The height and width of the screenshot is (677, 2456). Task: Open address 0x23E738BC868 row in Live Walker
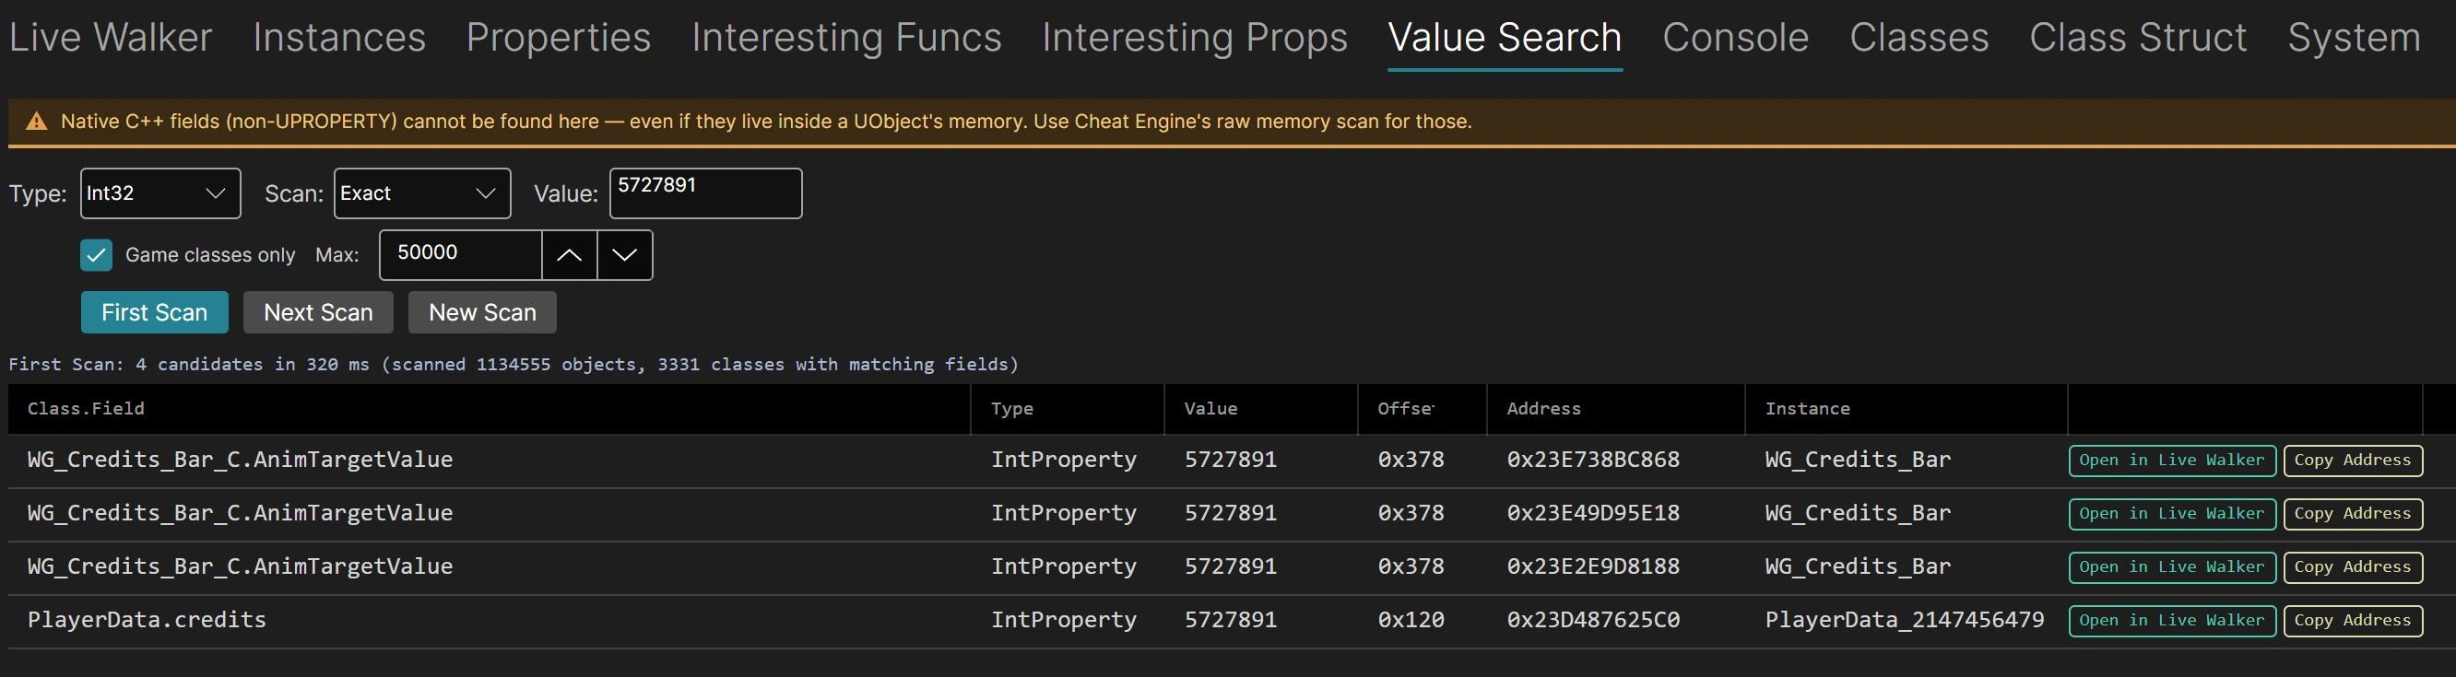[x=2172, y=460]
